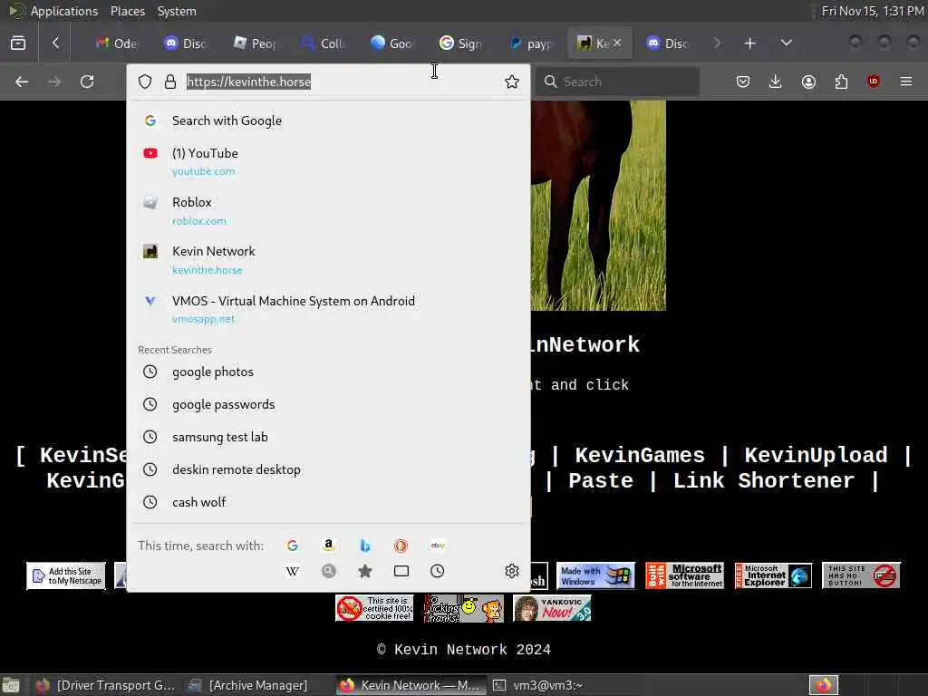Click the Firefox View icon in tab bar

pyautogui.click(x=18, y=43)
